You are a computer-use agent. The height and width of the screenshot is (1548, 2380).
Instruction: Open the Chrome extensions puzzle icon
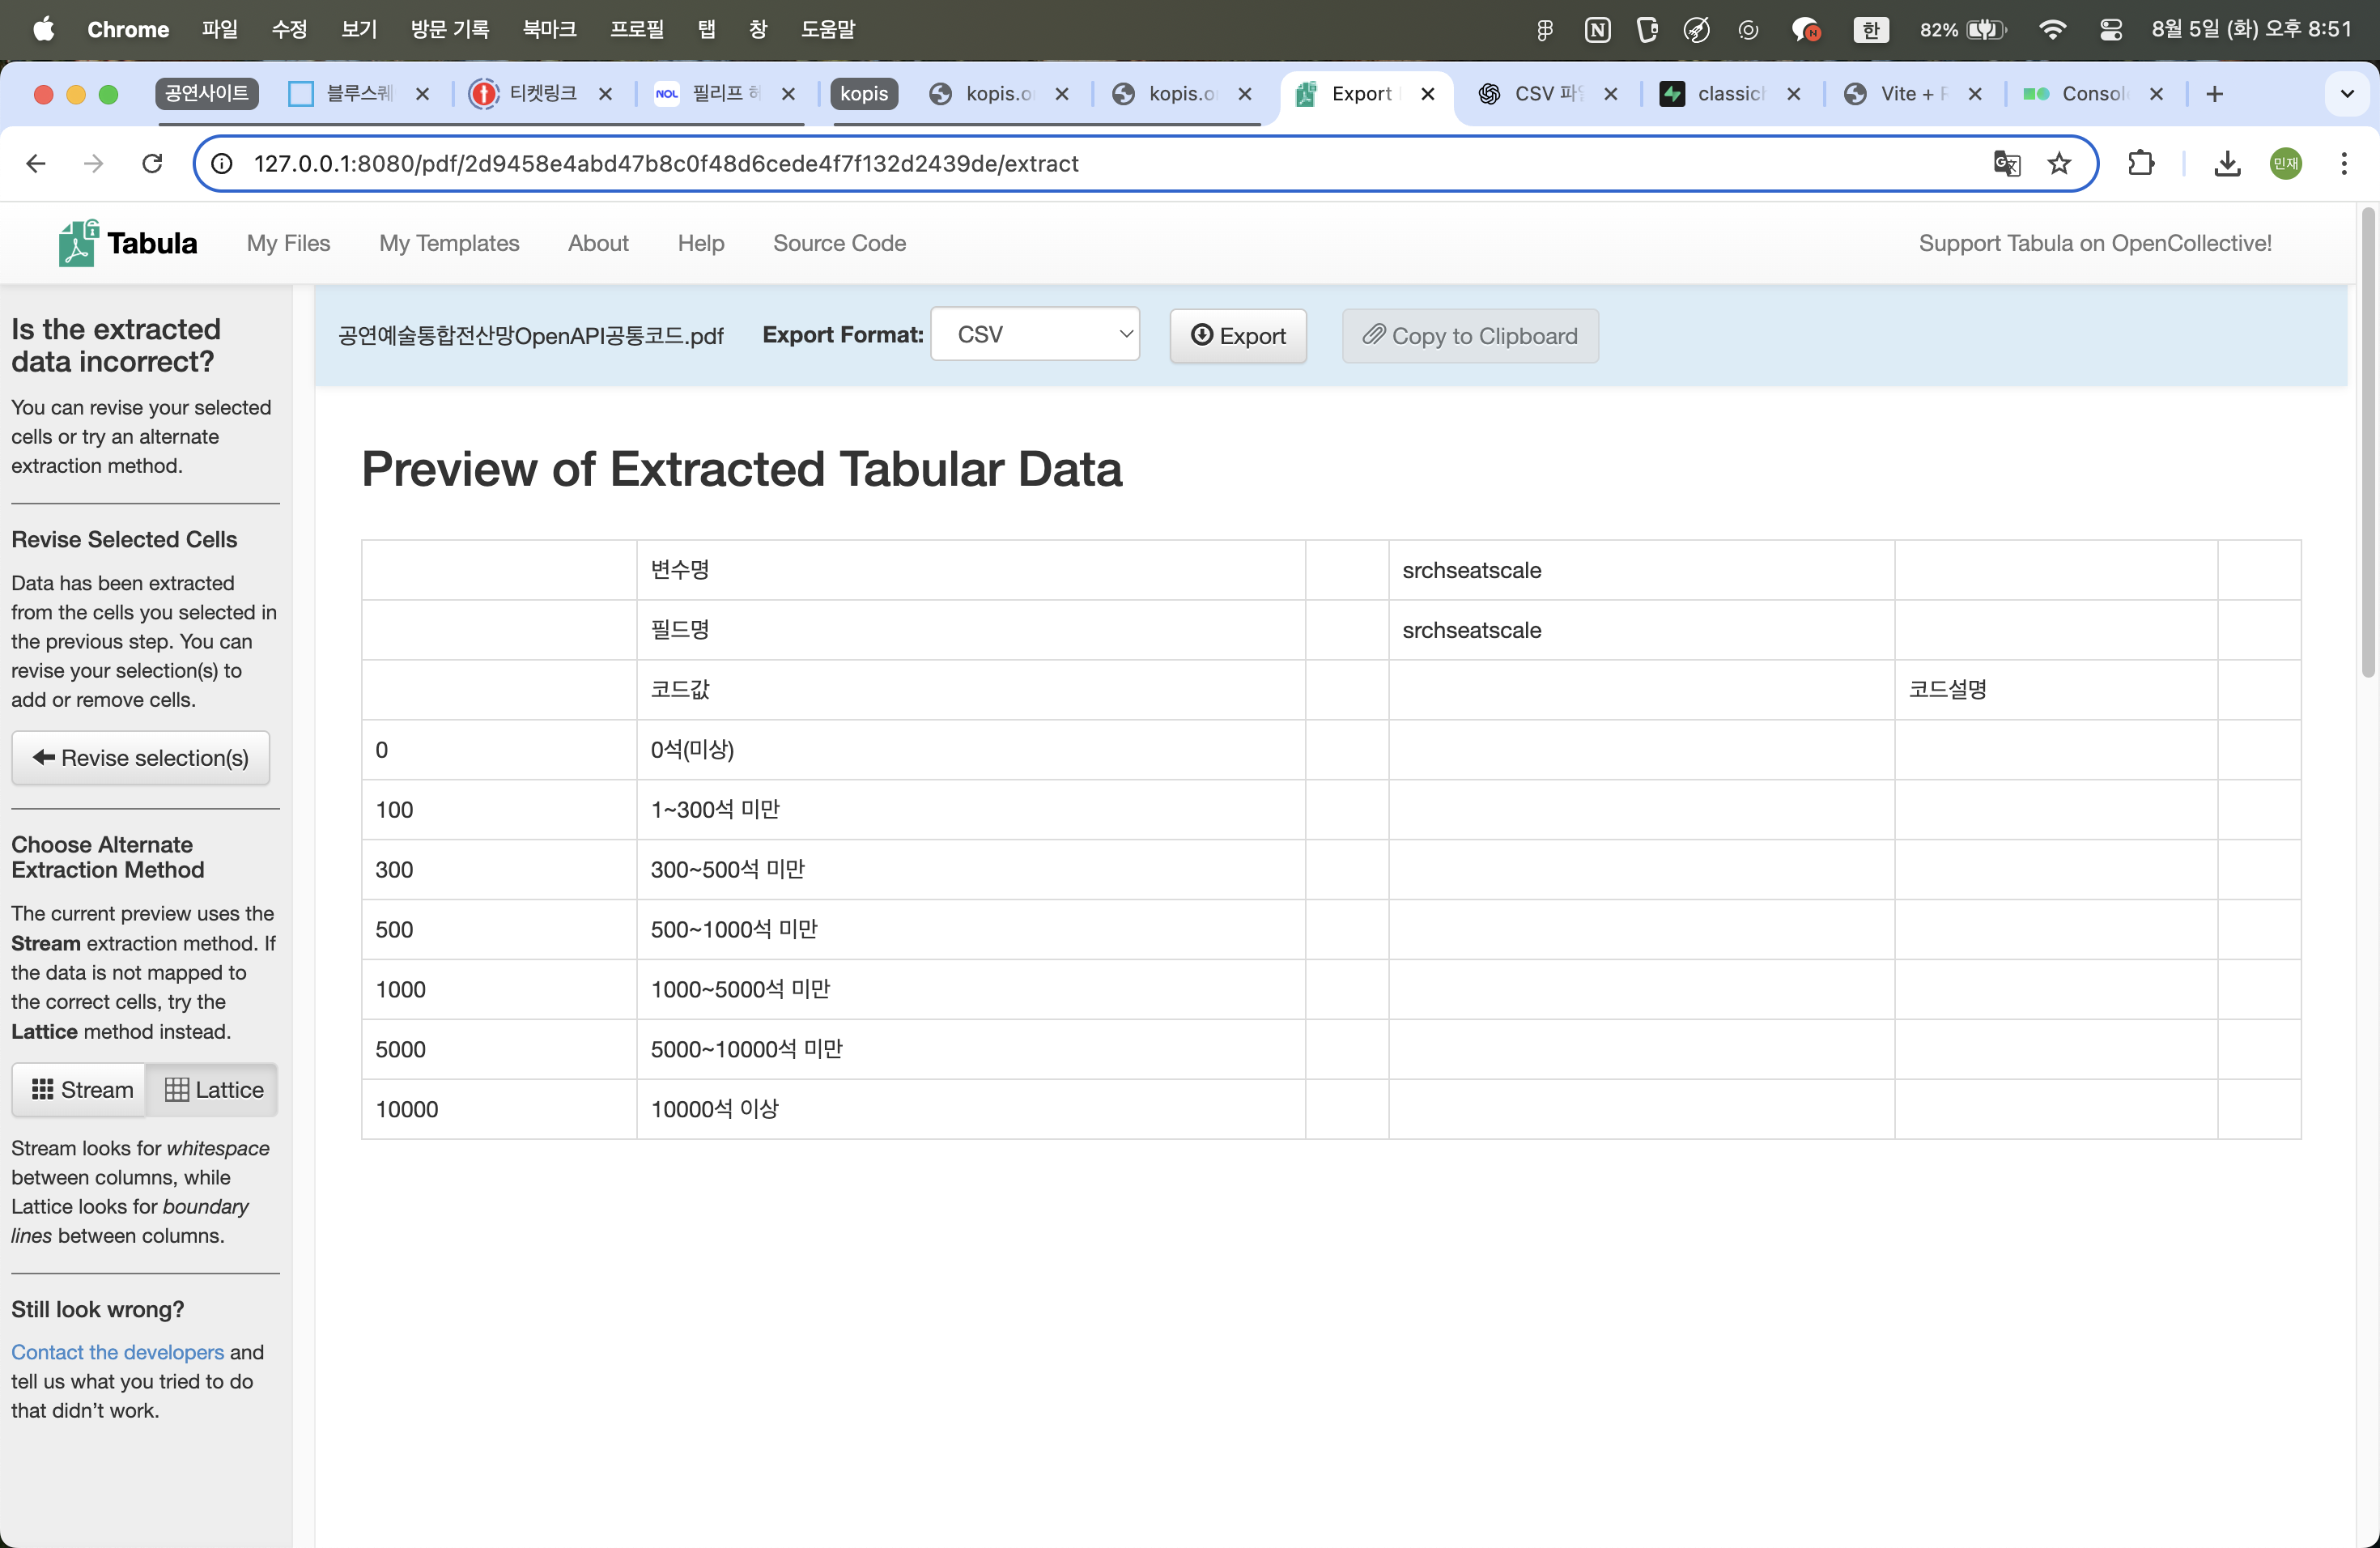[x=2140, y=163]
